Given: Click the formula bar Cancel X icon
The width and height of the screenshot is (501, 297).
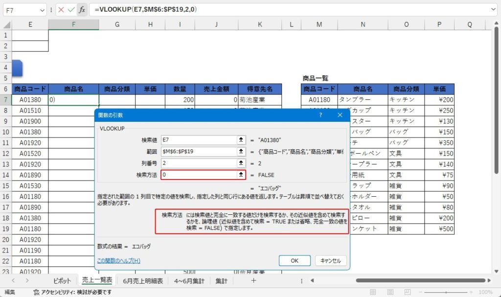Looking at the screenshot, I should coord(61,9).
